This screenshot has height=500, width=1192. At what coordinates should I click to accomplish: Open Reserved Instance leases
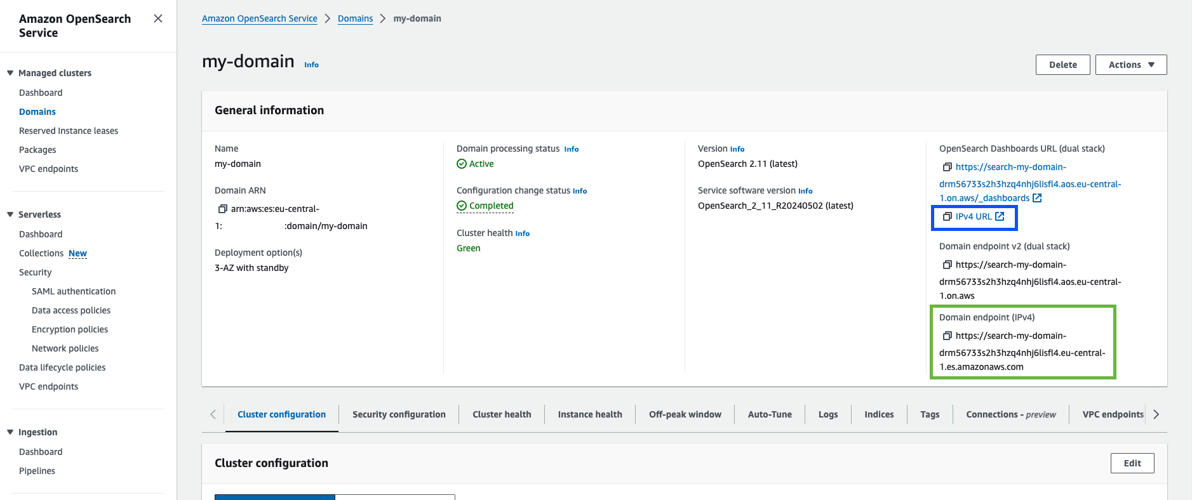pyautogui.click(x=69, y=131)
